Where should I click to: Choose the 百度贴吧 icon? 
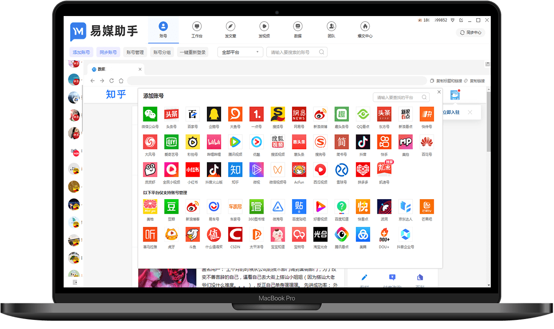(299, 206)
